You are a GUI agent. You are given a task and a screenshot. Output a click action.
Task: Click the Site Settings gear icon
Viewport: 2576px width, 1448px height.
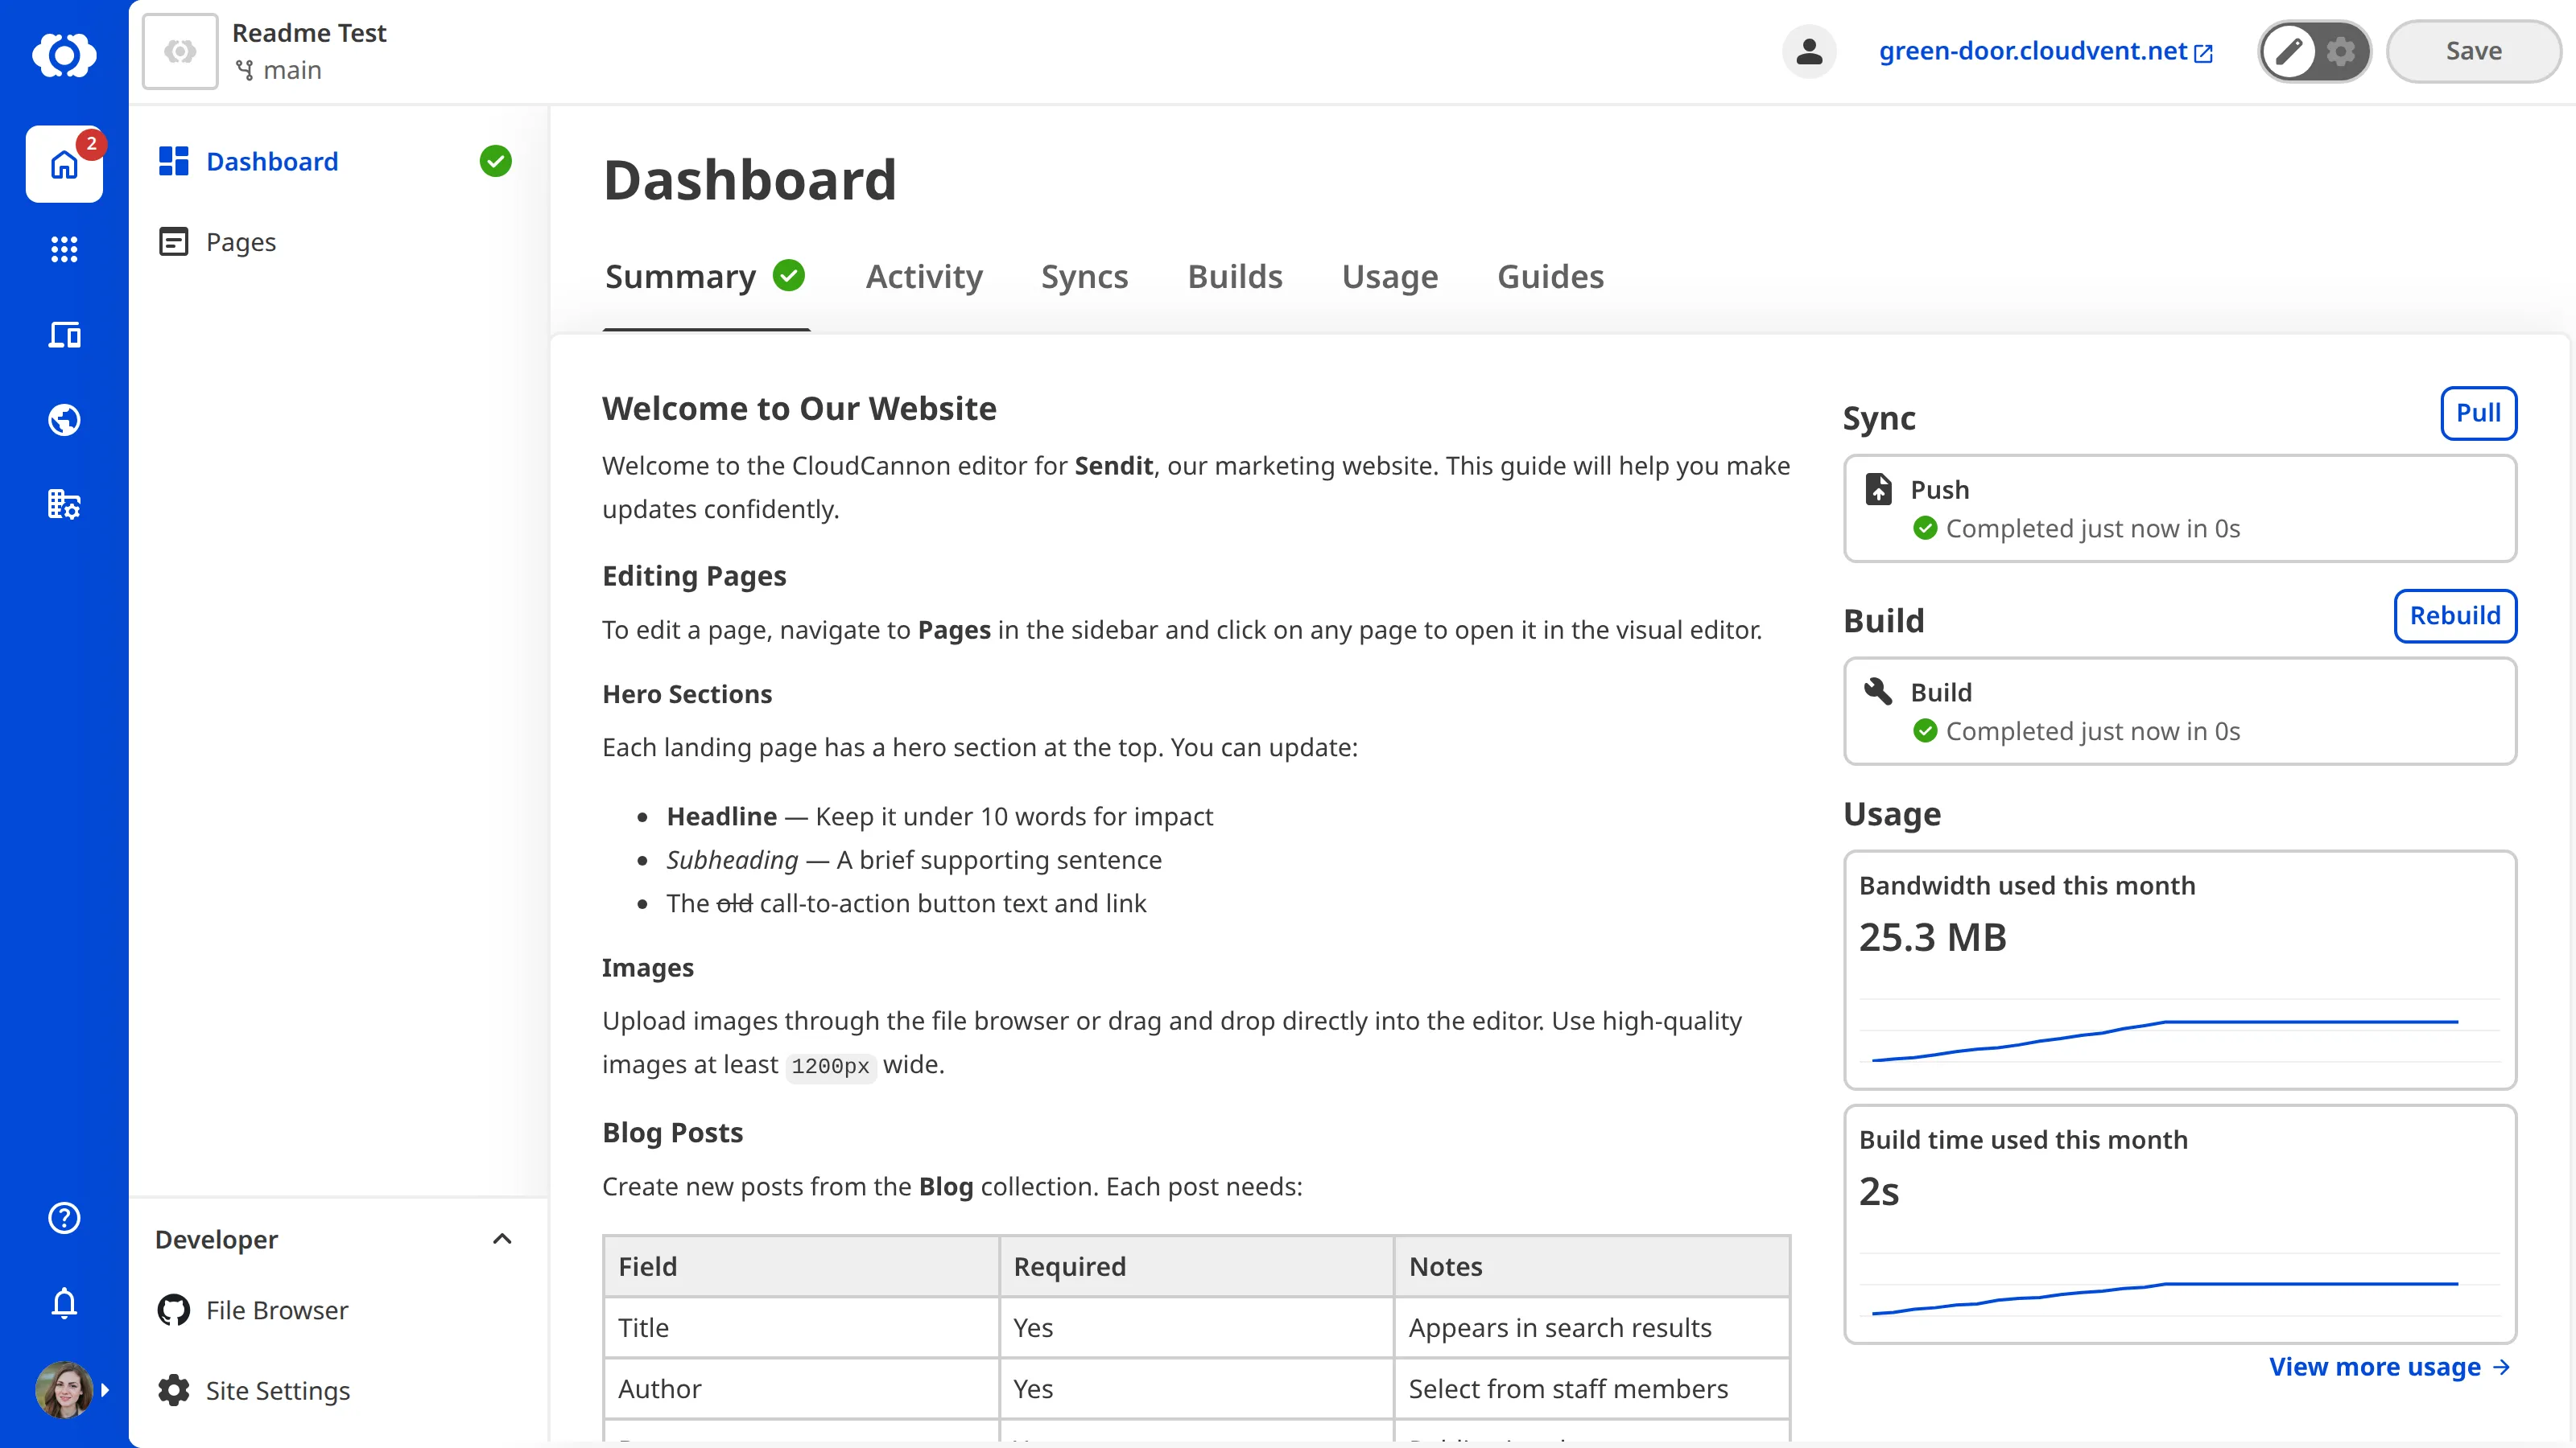(x=174, y=1390)
